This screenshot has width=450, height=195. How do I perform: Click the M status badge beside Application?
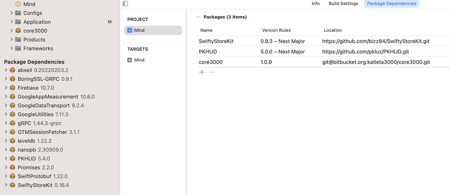coord(109,22)
